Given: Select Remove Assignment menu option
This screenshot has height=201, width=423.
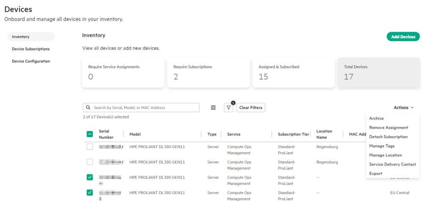Looking at the screenshot, I should tap(388, 128).
